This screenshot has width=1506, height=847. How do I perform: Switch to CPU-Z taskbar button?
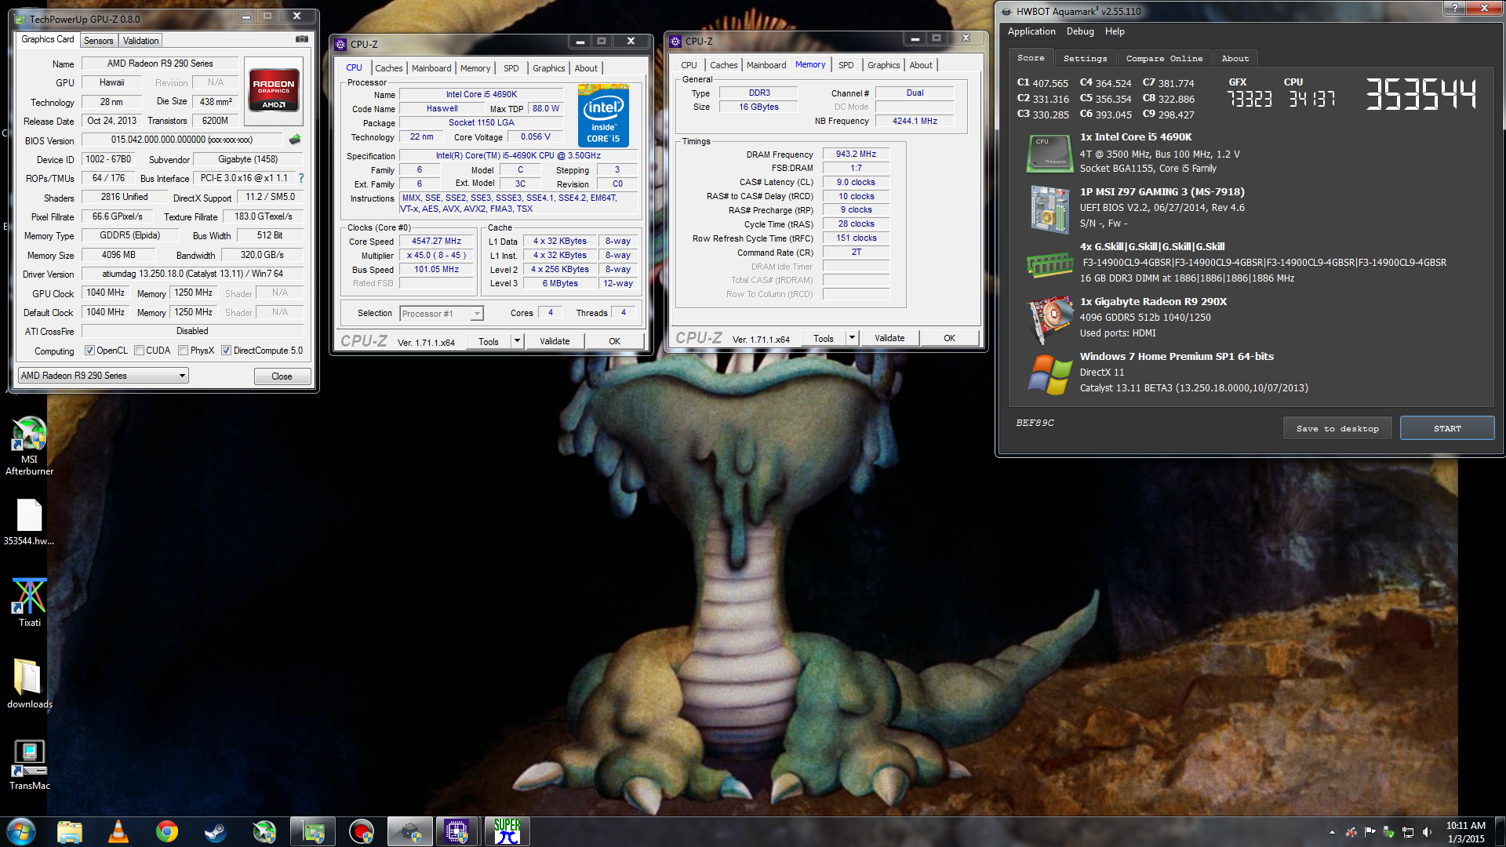click(x=457, y=831)
